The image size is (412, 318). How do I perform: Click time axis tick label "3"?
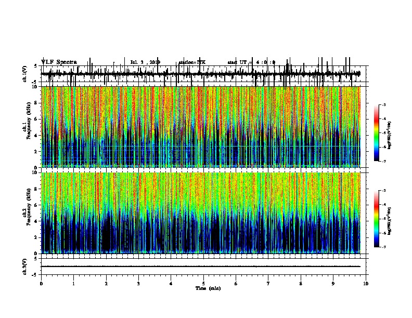click(x=138, y=284)
